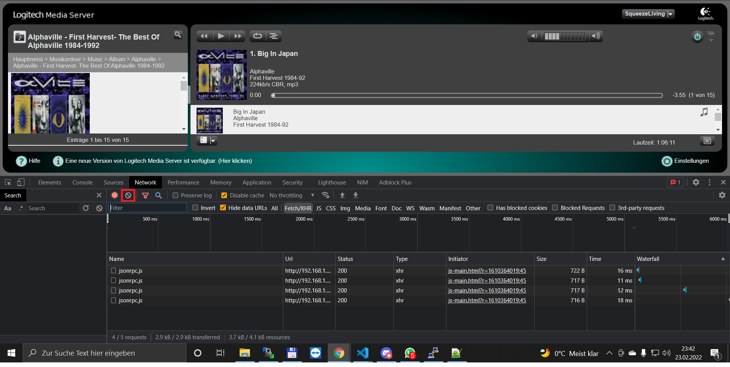
Task: Toggle match case Aa in search panel
Action: [8, 208]
